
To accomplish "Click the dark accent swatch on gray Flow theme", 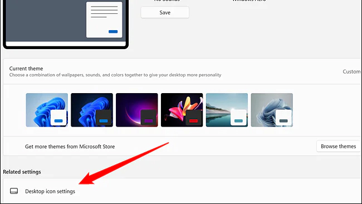I will (x=283, y=120).
